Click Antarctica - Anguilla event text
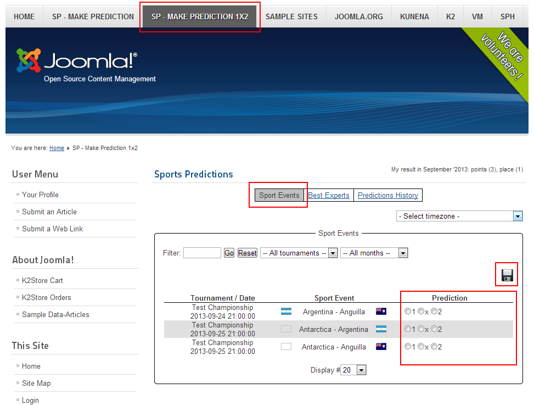 [x=334, y=347]
